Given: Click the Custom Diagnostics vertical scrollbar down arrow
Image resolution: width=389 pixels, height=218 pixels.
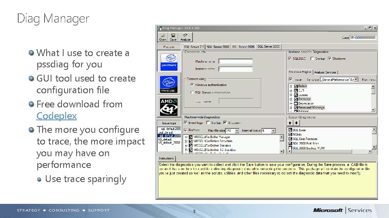Looking at the screenshot, I should pyautogui.click(x=374, y=147).
